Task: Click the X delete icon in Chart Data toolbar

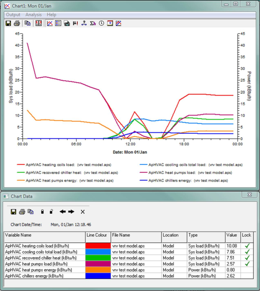Action: pos(82,212)
